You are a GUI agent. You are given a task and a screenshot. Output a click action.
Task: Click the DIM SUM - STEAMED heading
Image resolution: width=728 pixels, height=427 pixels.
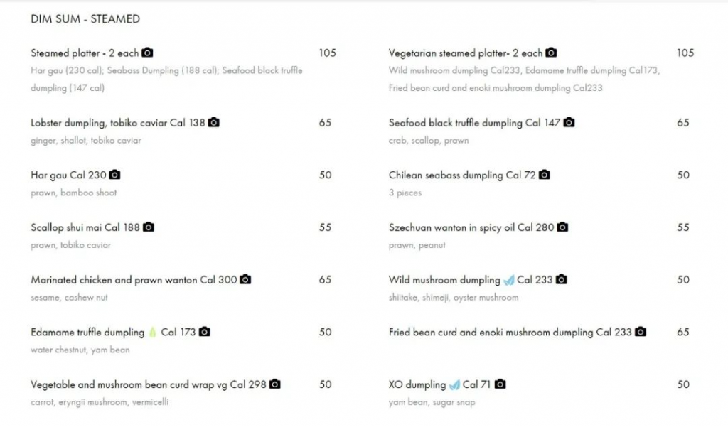85,19
